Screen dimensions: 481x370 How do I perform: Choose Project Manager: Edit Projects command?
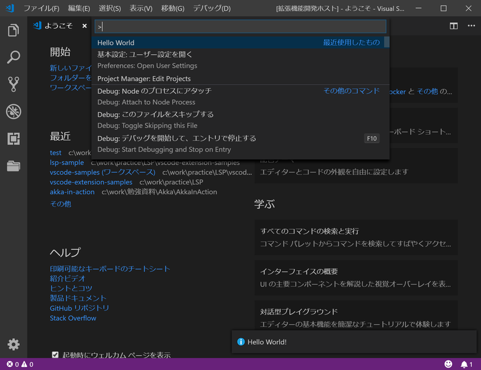(240, 79)
